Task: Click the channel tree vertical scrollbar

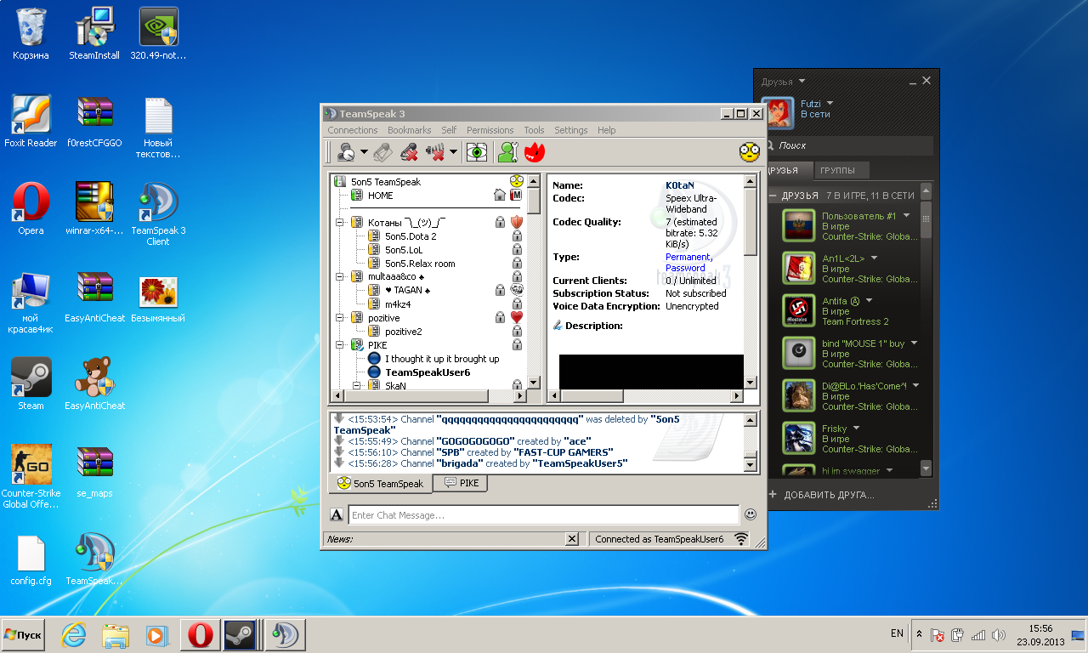Action: click(534, 282)
